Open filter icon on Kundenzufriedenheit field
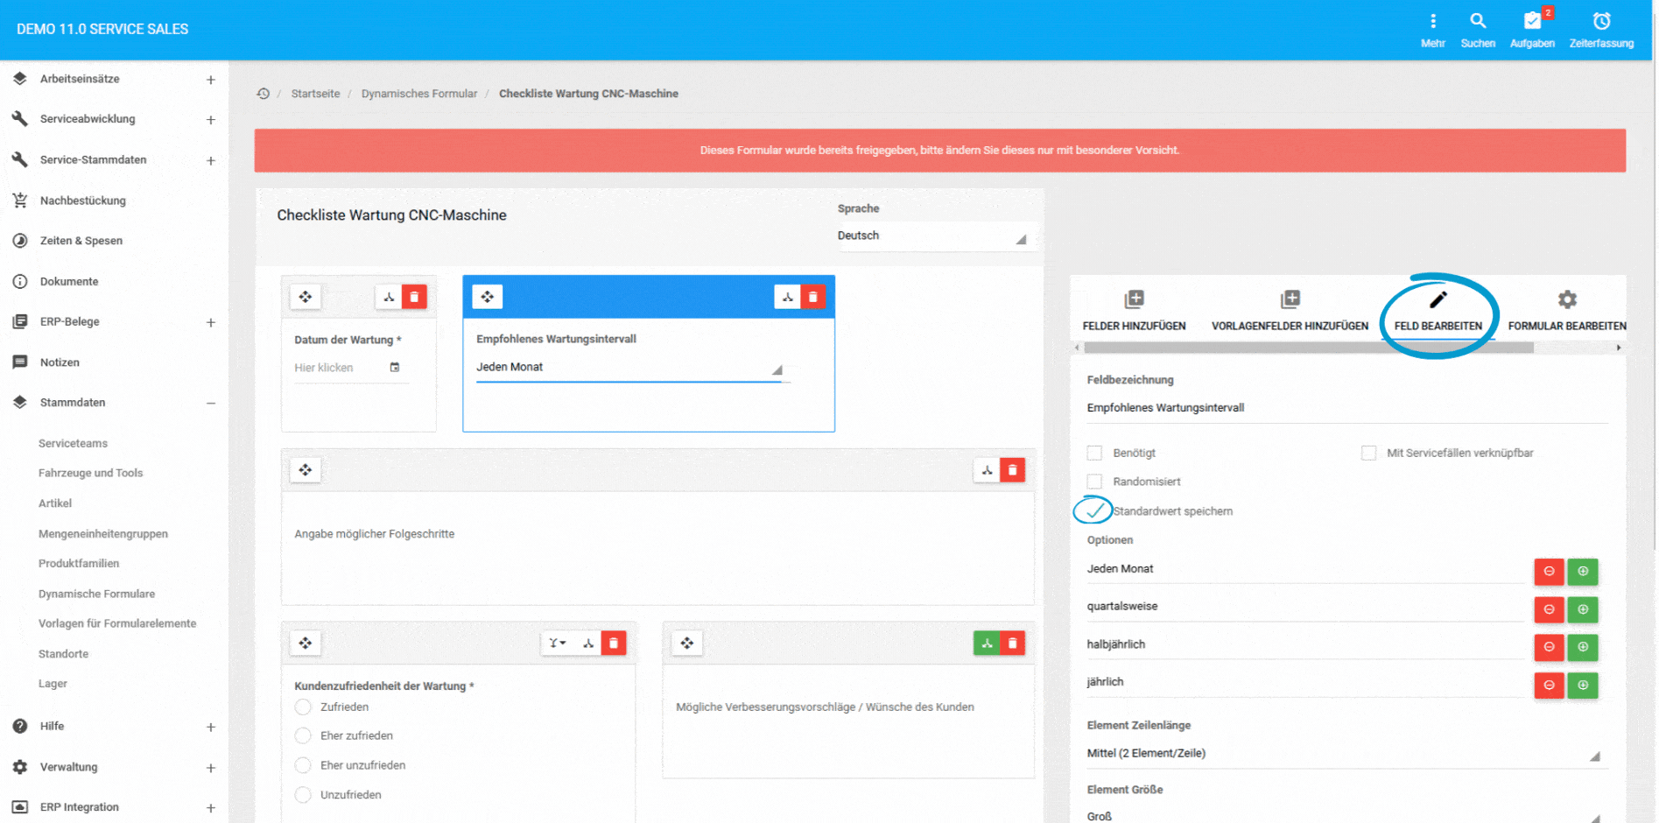 557,643
